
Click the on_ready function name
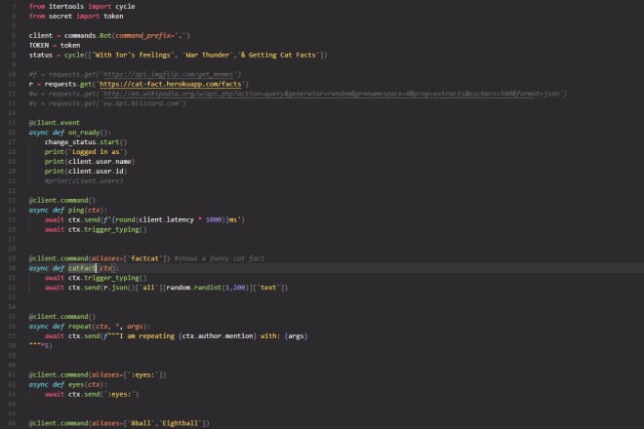pos(86,132)
